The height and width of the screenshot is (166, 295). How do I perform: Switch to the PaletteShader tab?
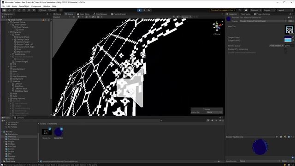click(118, 14)
